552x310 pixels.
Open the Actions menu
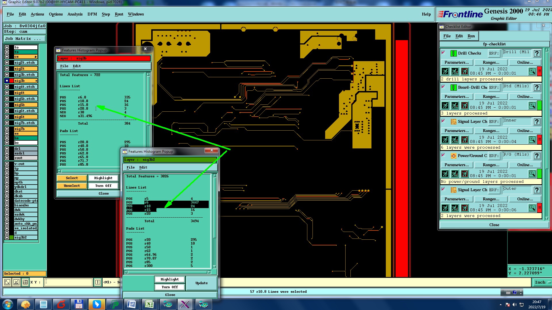click(37, 14)
